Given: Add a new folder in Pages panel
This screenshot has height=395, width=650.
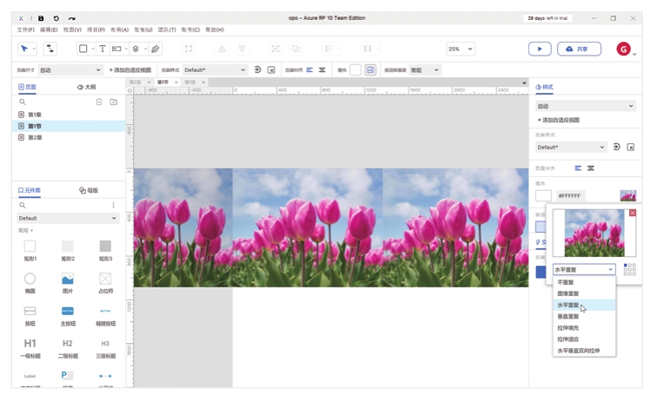Looking at the screenshot, I should (x=113, y=102).
